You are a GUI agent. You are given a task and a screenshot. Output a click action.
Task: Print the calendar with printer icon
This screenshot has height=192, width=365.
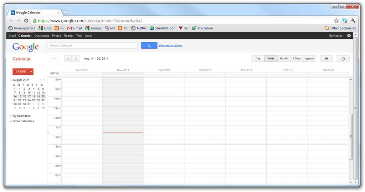click(x=327, y=59)
